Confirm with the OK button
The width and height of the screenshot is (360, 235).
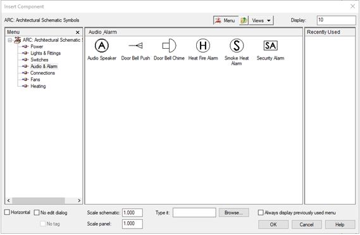pyautogui.click(x=273, y=224)
